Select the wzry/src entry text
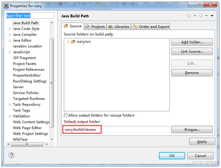Image resolution: width=221 pixels, height=168 pixels. point(84,42)
